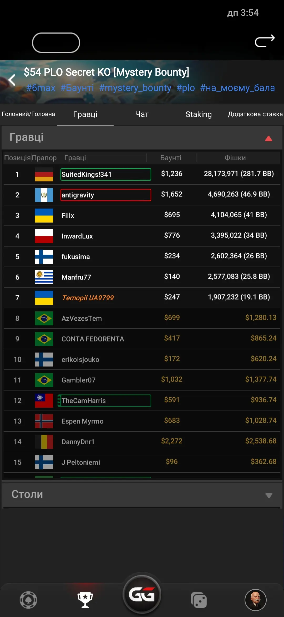
Task: Expand the Столи section
Action: (x=269, y=495)
